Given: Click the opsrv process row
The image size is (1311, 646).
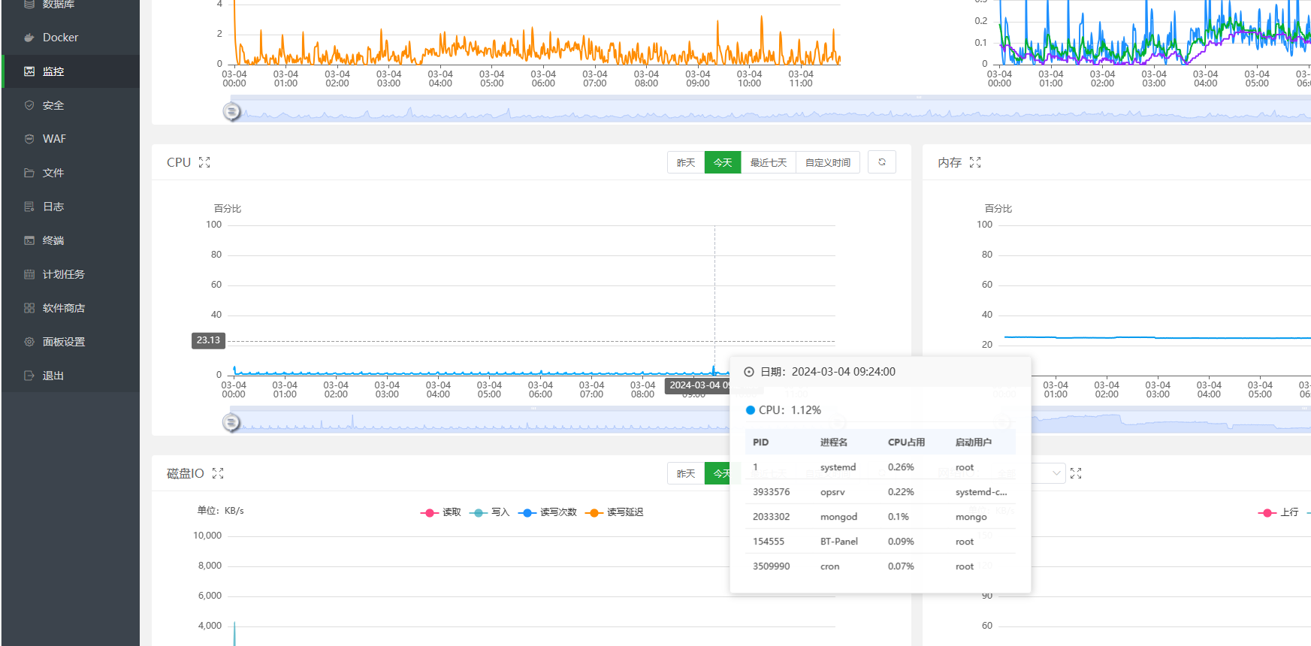Looking at the screenshot, I should [x=881, y=492].
